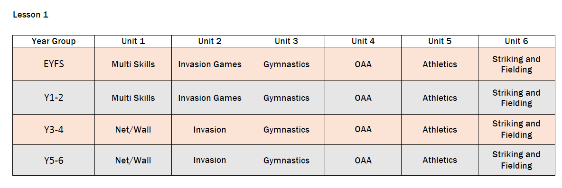Image resolution: width=562 pixels, height=188 pixels.
Task: Select Striking and Fielding in Y5-6 row
Action: [x=516, y=160]
